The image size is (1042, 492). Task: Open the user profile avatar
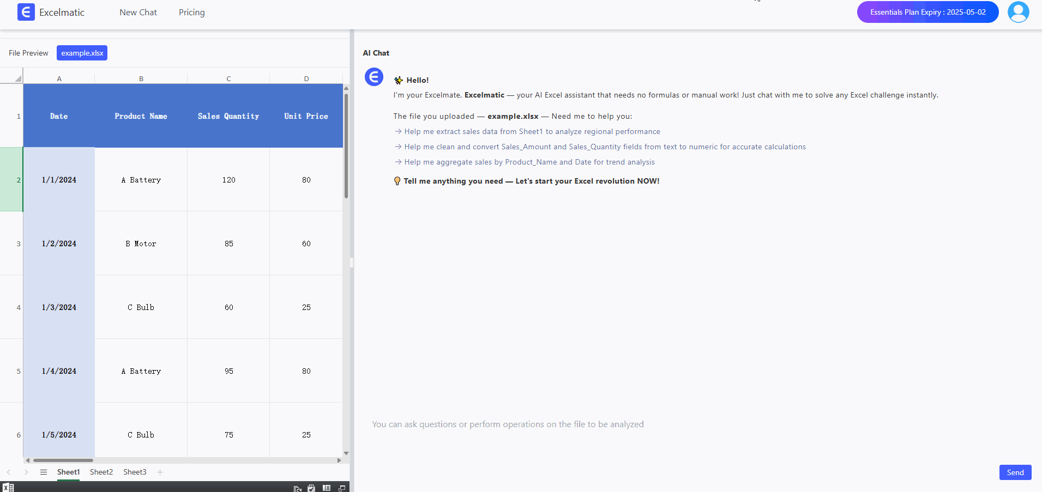[x=1018, y=12]
